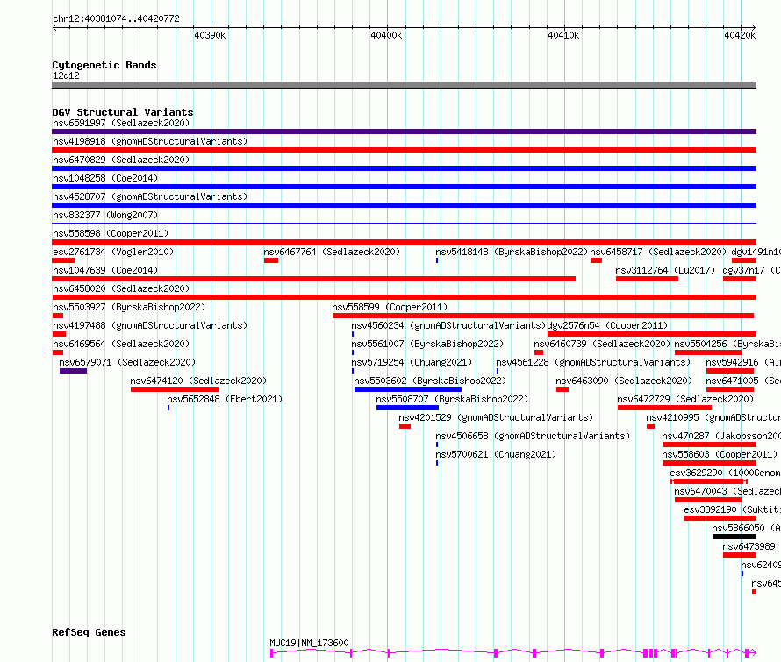Image resolution: width=781 pixels, height=662 pixels.
Task: Select the red nsv6474120 variant bar
Action: tap(175, 389)
